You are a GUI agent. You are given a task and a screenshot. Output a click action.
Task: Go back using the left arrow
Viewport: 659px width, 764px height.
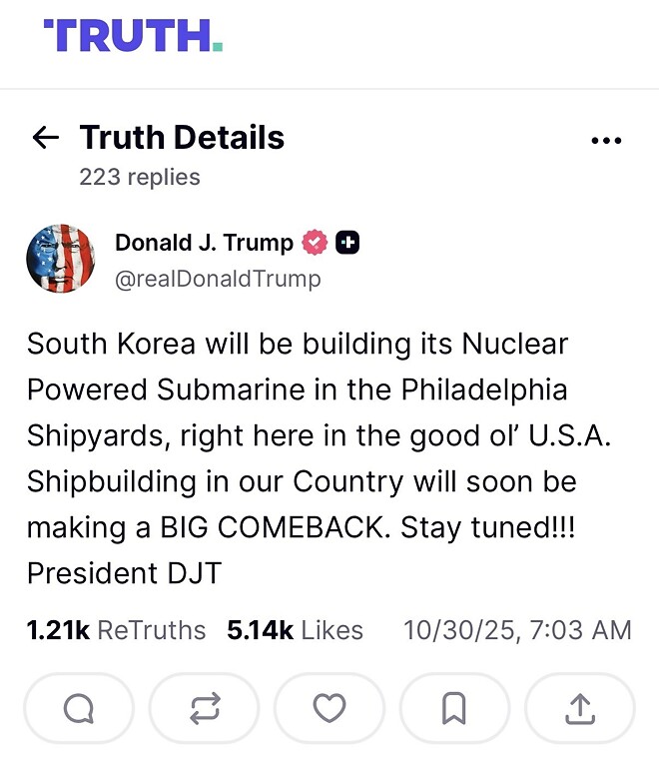click(46, 138)
